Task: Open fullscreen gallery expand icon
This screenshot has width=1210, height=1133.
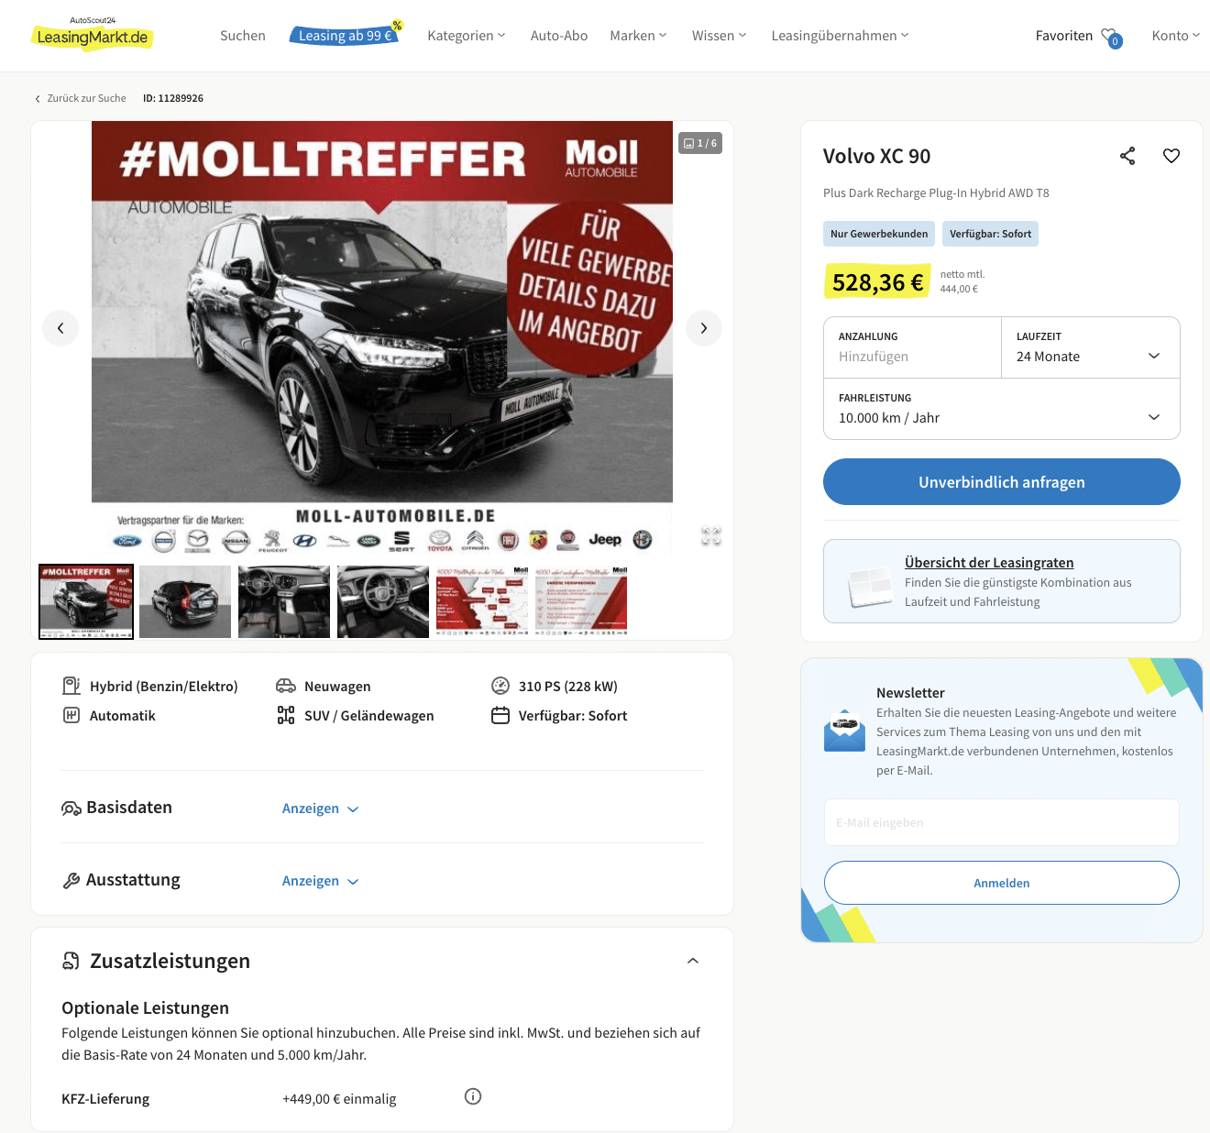Action: point(711,536)
